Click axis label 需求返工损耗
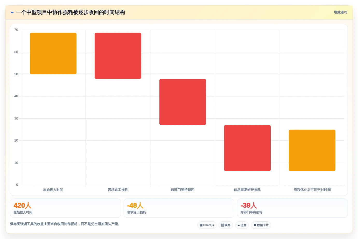Screen dimensions: 358x239 pos(118,190)
